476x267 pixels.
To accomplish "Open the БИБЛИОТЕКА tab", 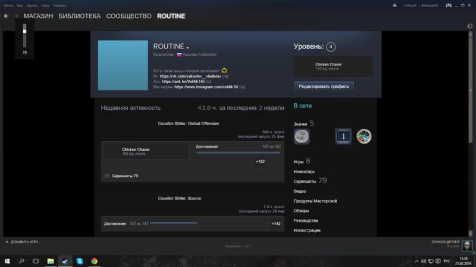I will tap(80, 16).
